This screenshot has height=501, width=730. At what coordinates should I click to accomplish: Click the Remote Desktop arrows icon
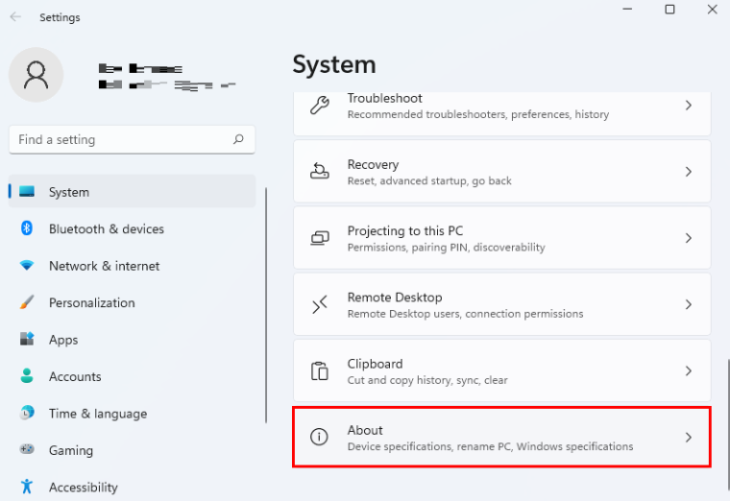319,304
